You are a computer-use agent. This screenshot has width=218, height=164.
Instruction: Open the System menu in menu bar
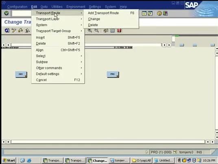click(110, 7)
